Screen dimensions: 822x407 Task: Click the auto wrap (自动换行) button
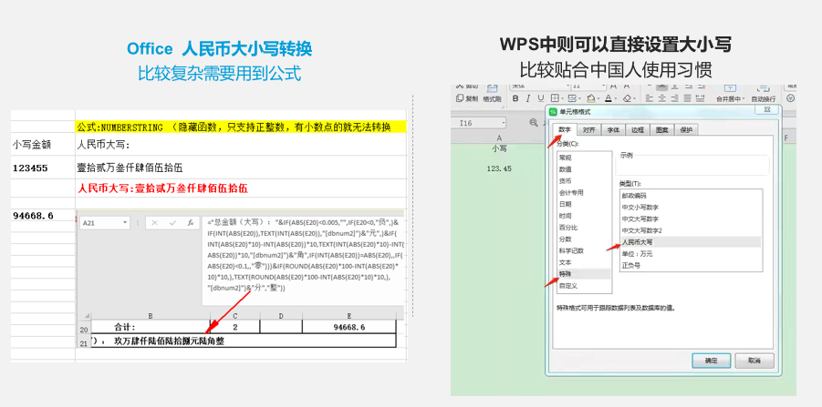point(764,93)
